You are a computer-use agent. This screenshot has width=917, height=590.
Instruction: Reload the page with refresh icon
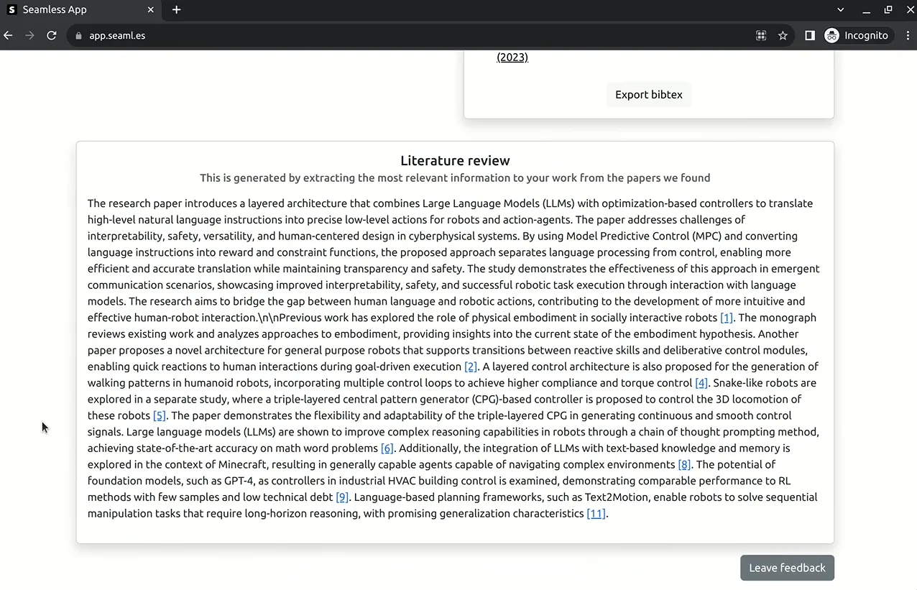[x=52, y=35]
